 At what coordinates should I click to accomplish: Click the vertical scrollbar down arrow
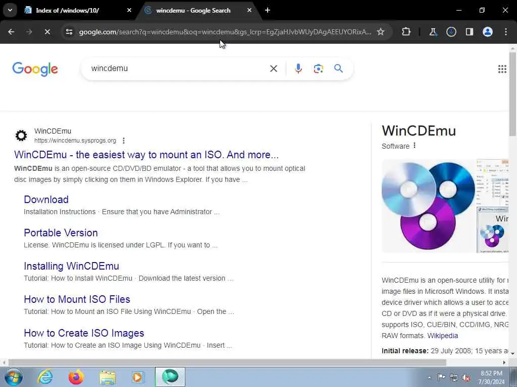tap(513, 354)
